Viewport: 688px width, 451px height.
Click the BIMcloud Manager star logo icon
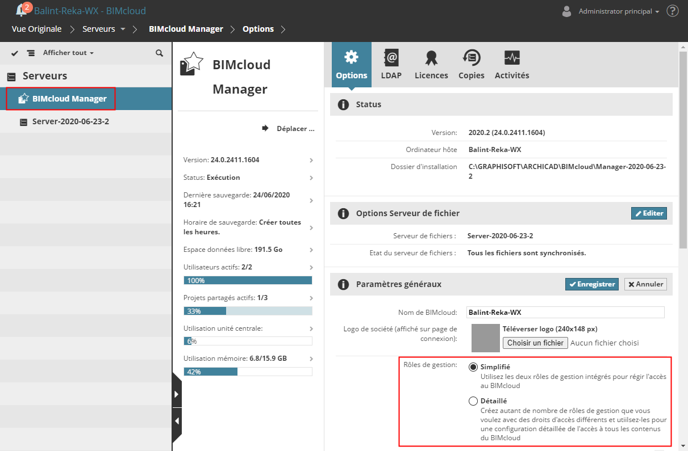pos(191,64)
